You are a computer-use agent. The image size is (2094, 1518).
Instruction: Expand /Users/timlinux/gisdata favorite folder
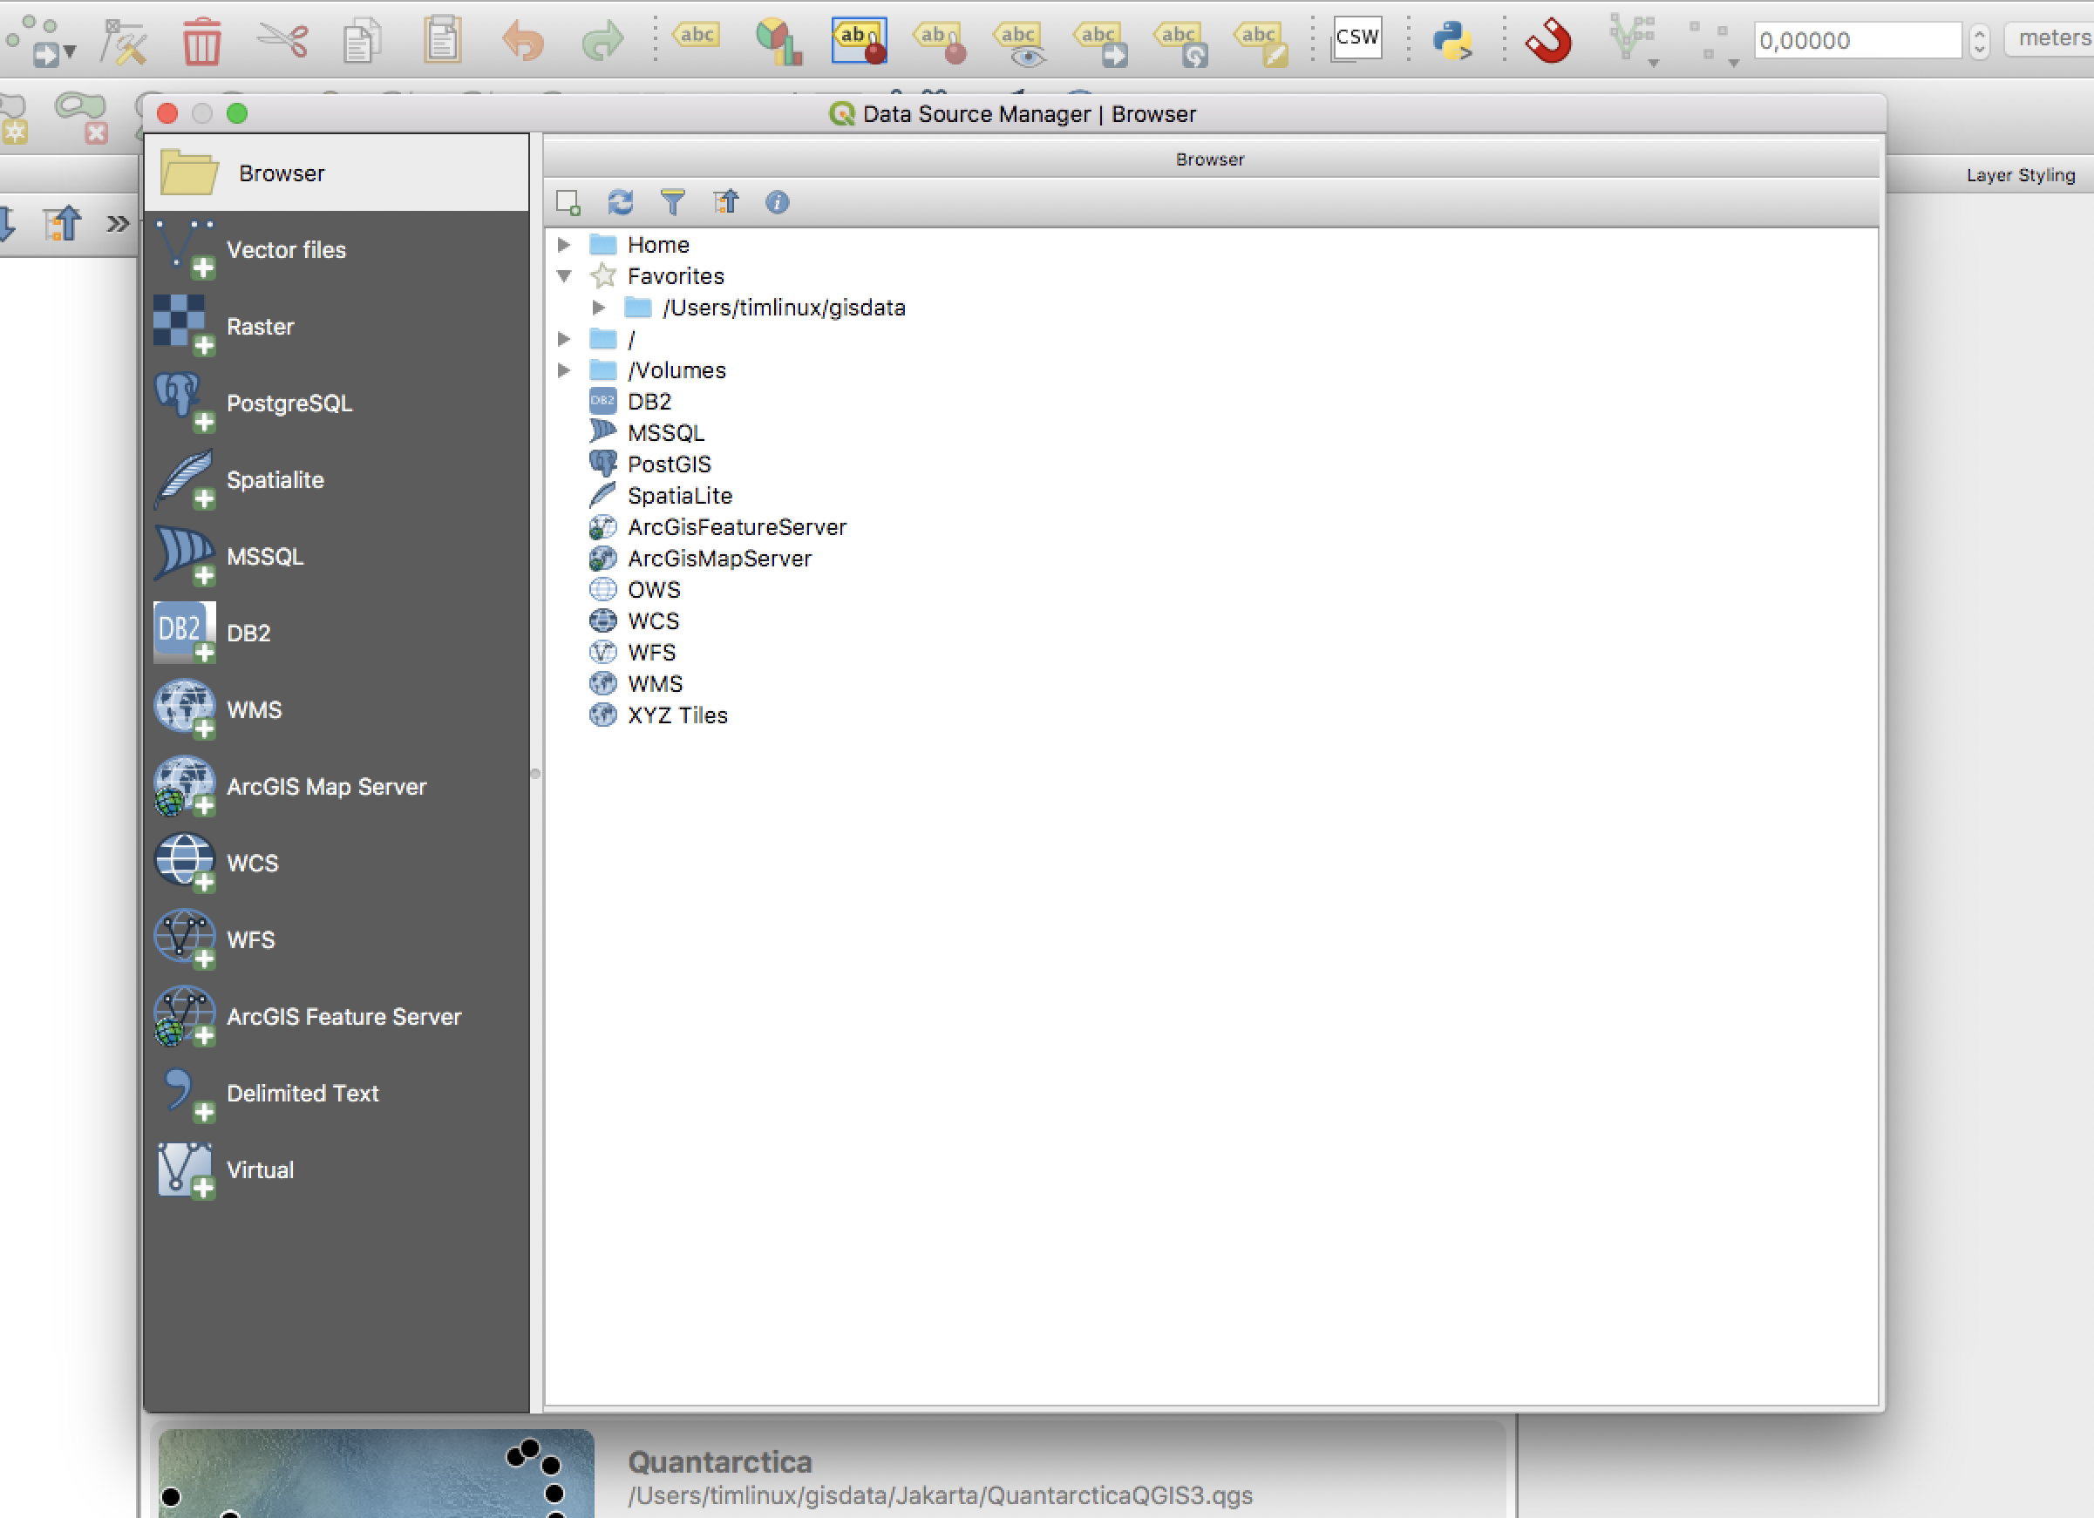coord(599,308)
